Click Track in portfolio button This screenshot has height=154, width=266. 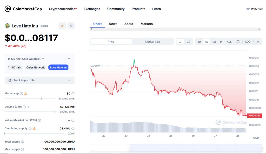coord(39,80)
